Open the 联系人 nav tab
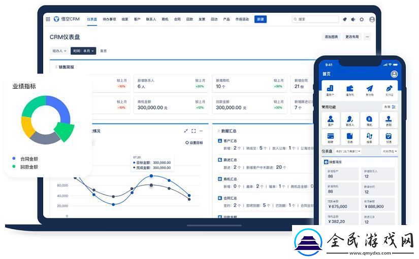This screenshot has width=419, height=259. click(x=151, y=19)
